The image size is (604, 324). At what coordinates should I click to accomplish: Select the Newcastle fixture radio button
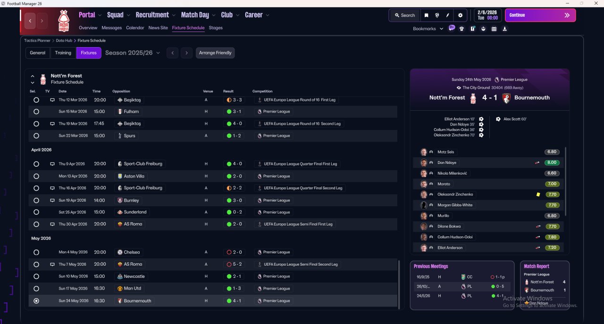(36, 276)
